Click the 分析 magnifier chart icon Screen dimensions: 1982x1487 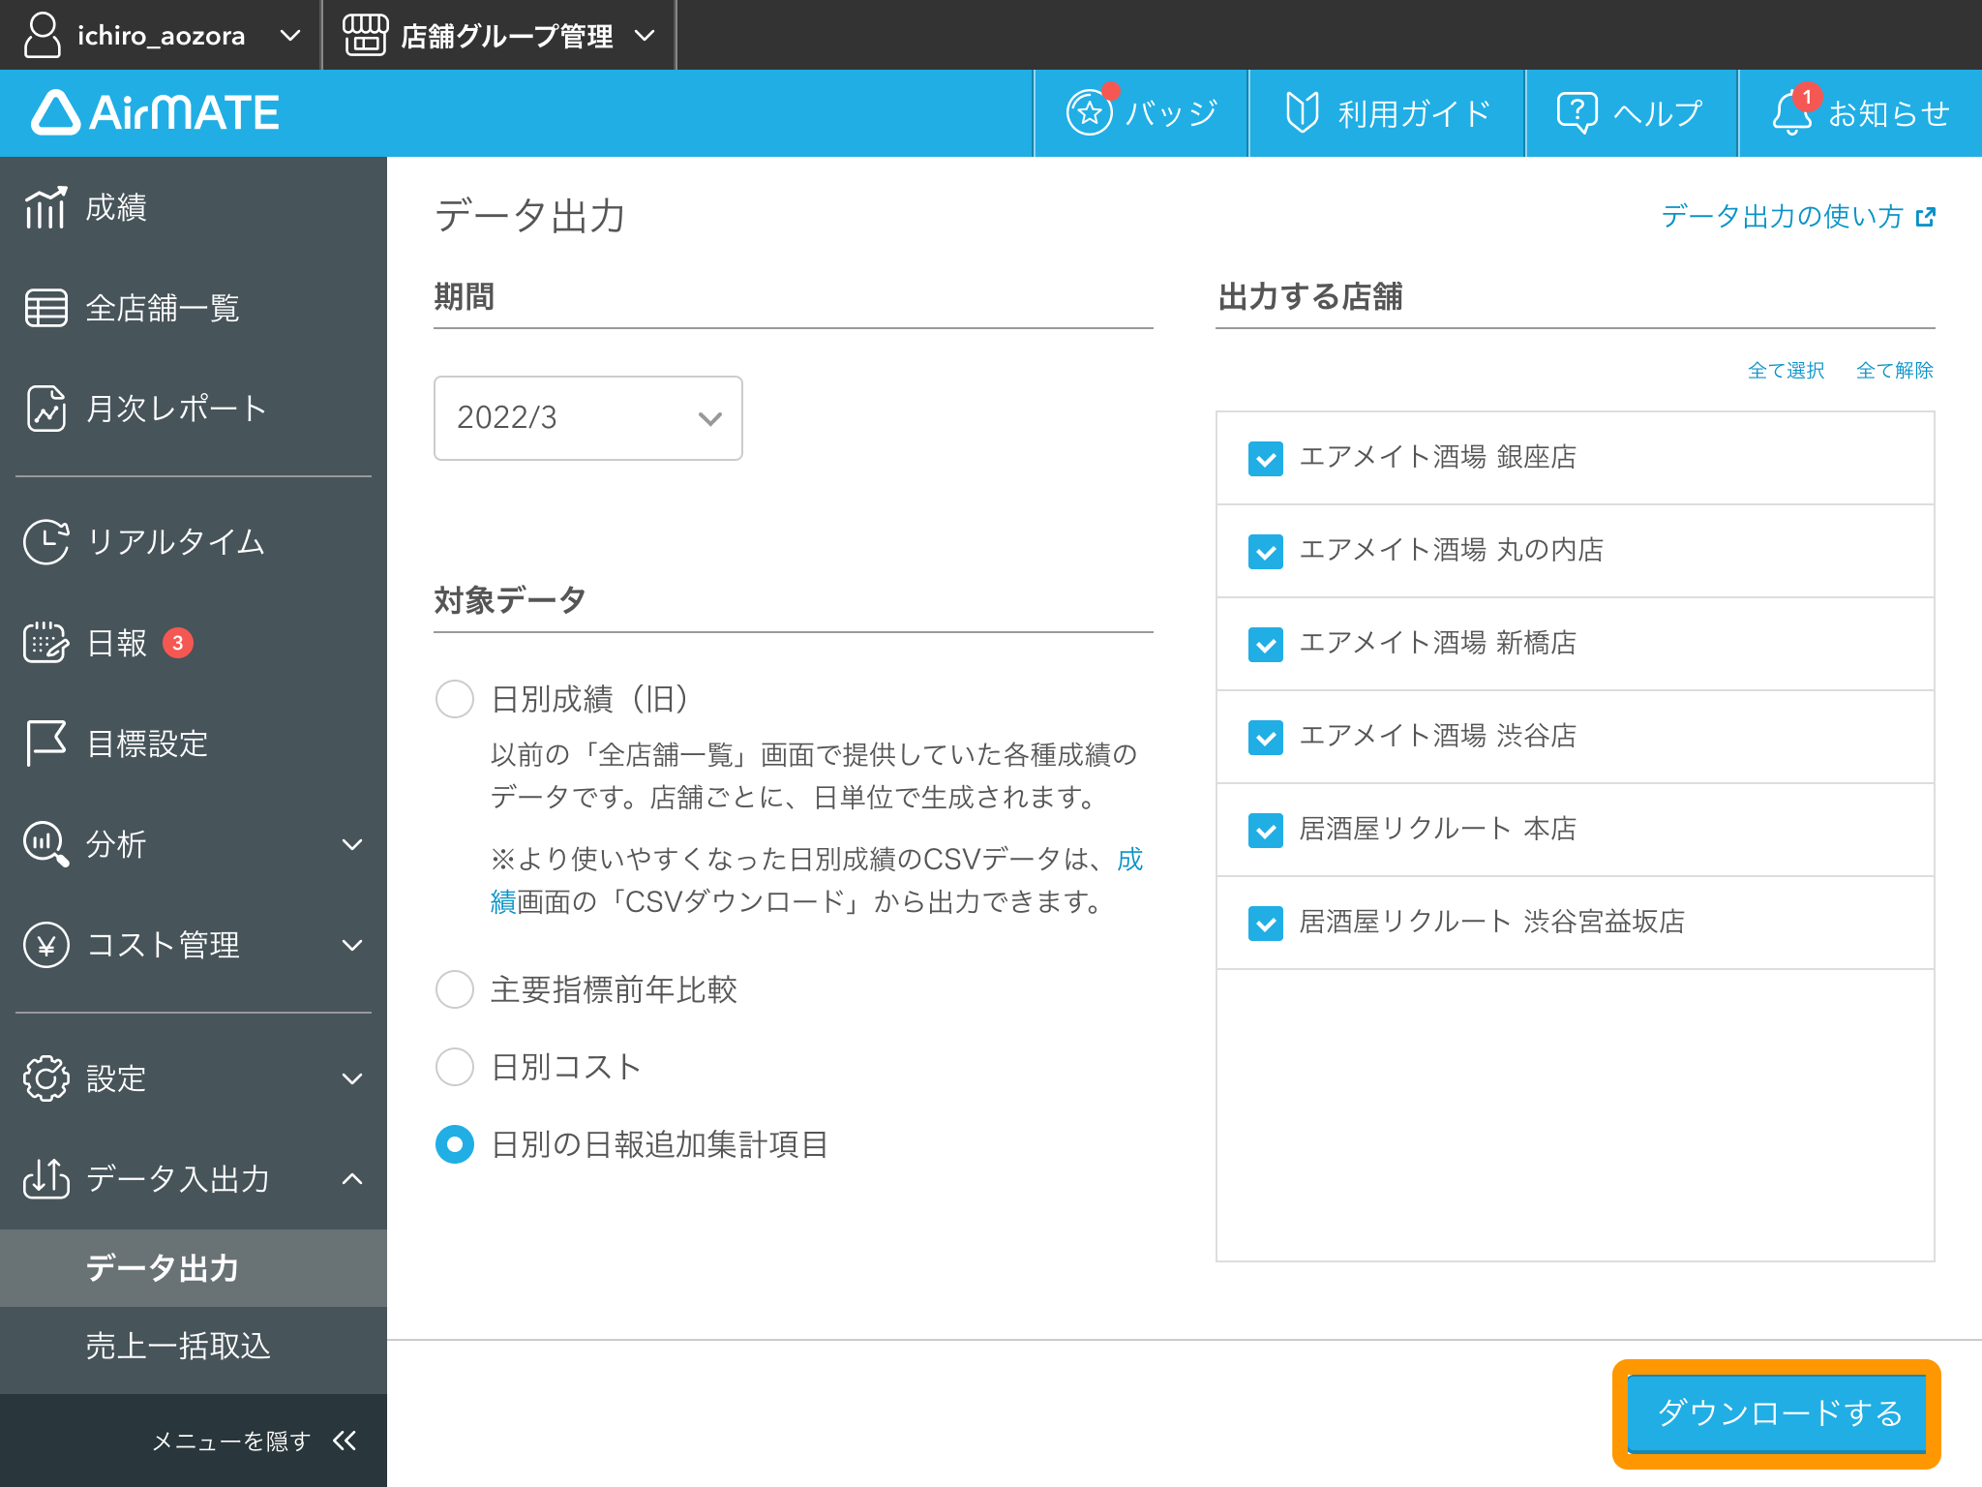(x=45, y=844)
